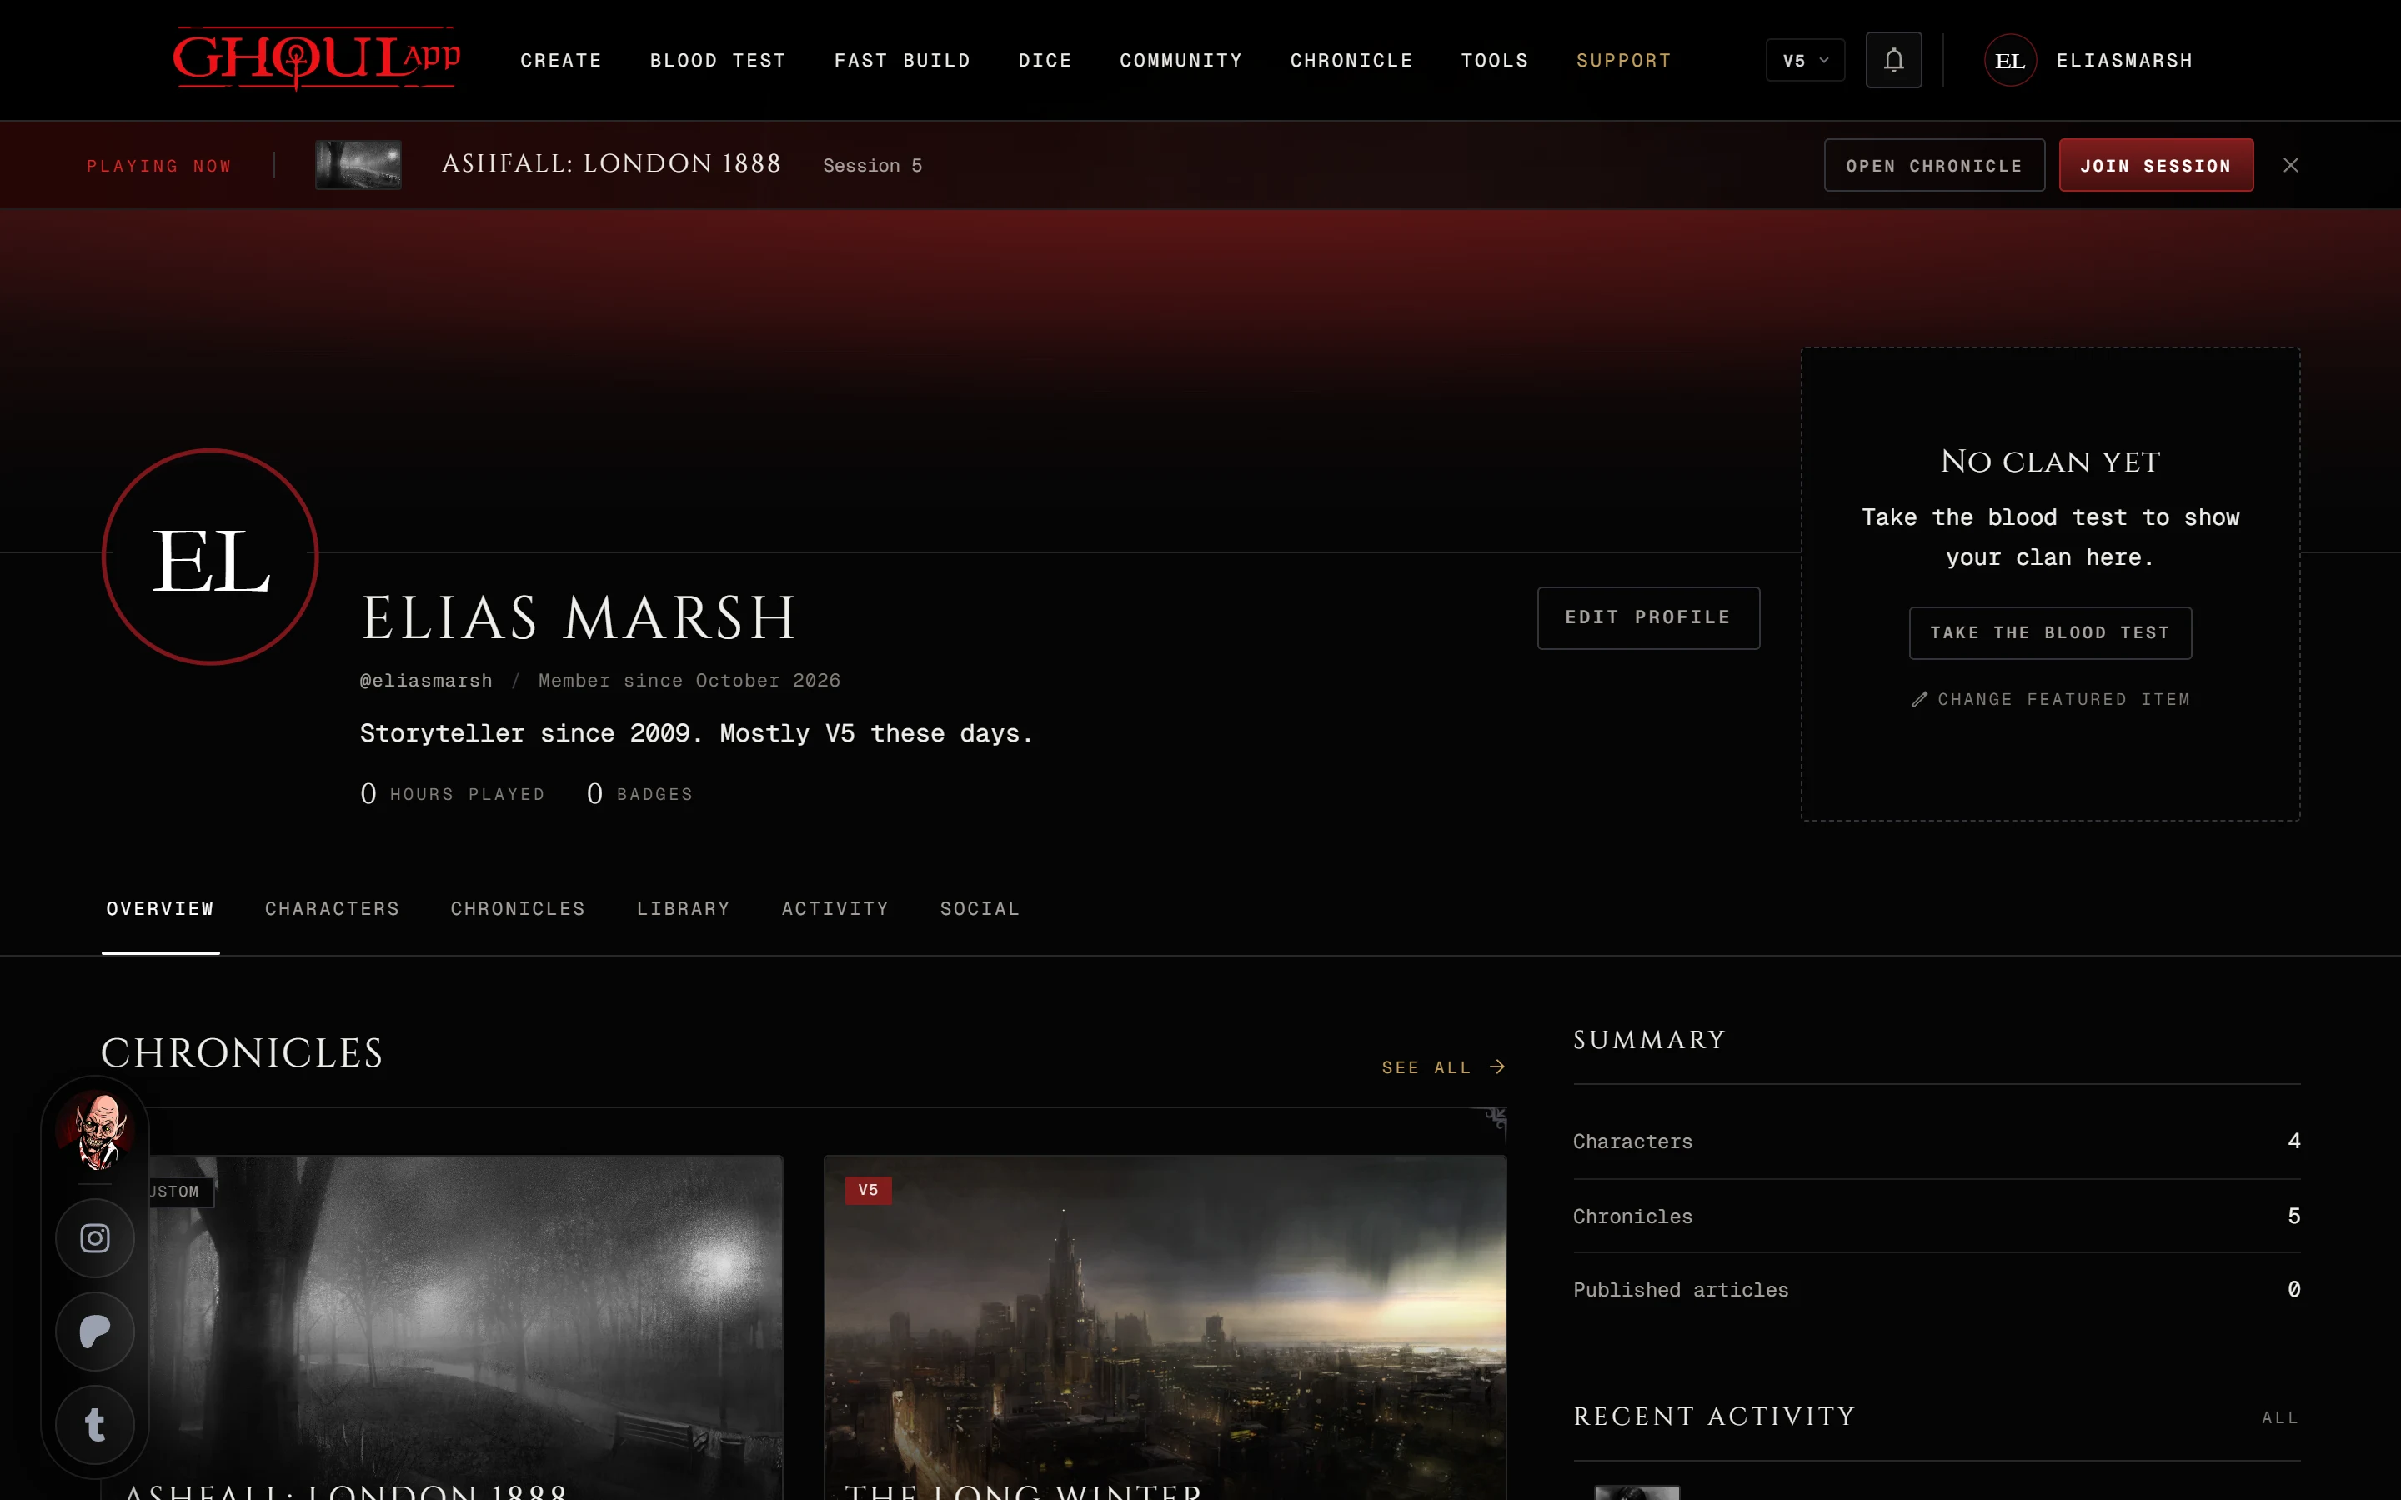Select the Overview tab
The width and height of the screenshot is (2401, 1500).
(x=160, y=908)
